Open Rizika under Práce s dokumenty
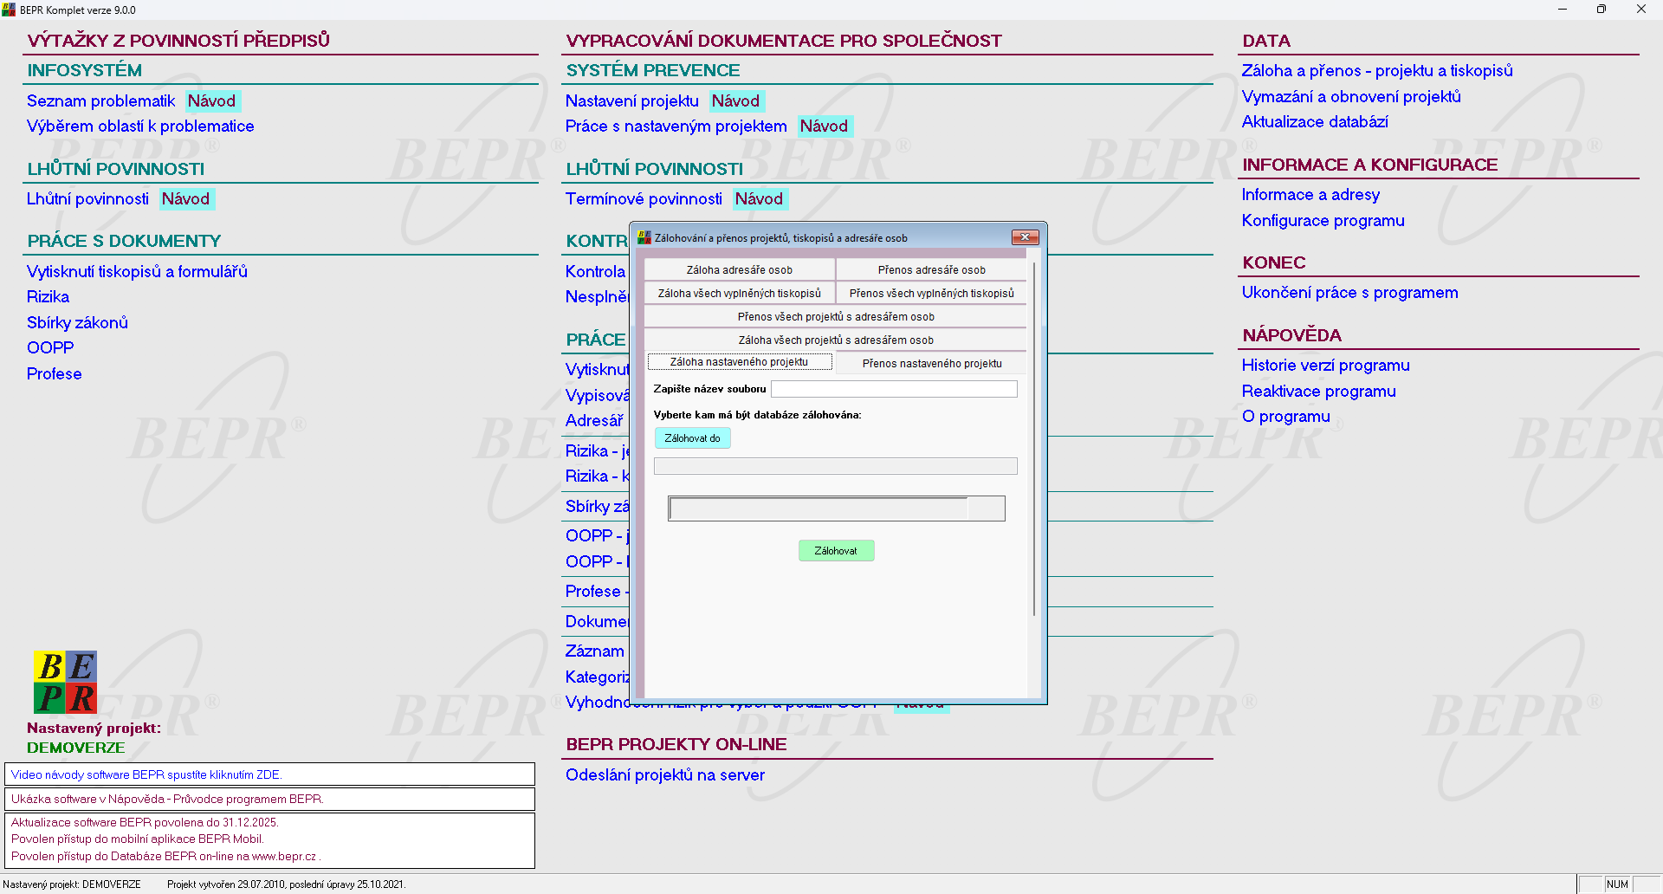Screen dimensions: 1663x894 (x=48, y=297)
